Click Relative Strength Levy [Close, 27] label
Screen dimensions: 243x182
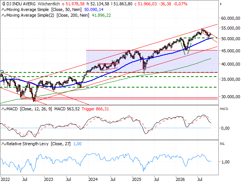(x=38, y=144)
